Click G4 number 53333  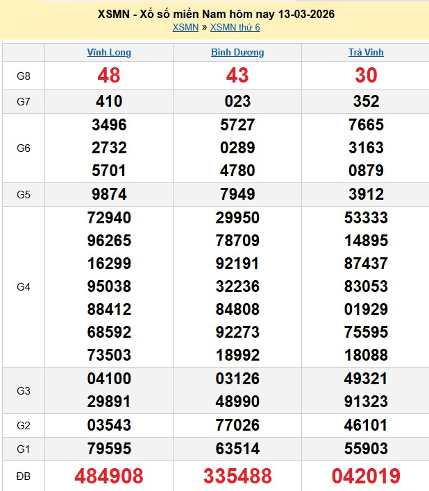[x=366, y=218]
